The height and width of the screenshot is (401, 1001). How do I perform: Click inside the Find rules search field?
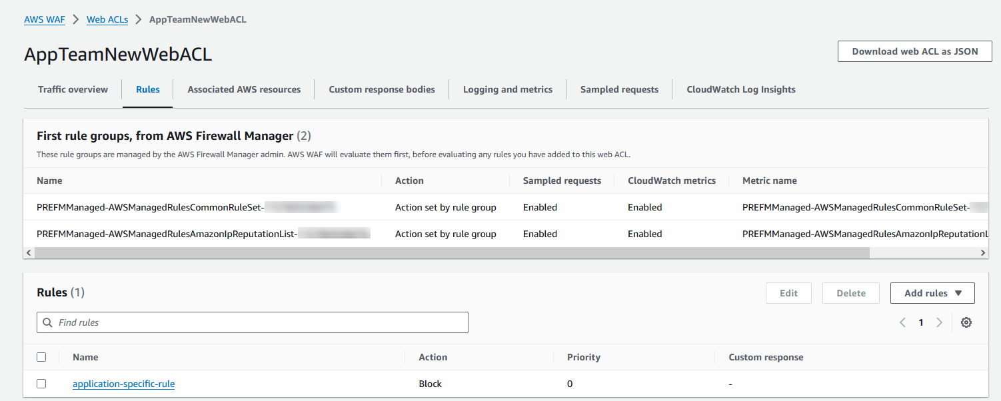pos(200,322)
